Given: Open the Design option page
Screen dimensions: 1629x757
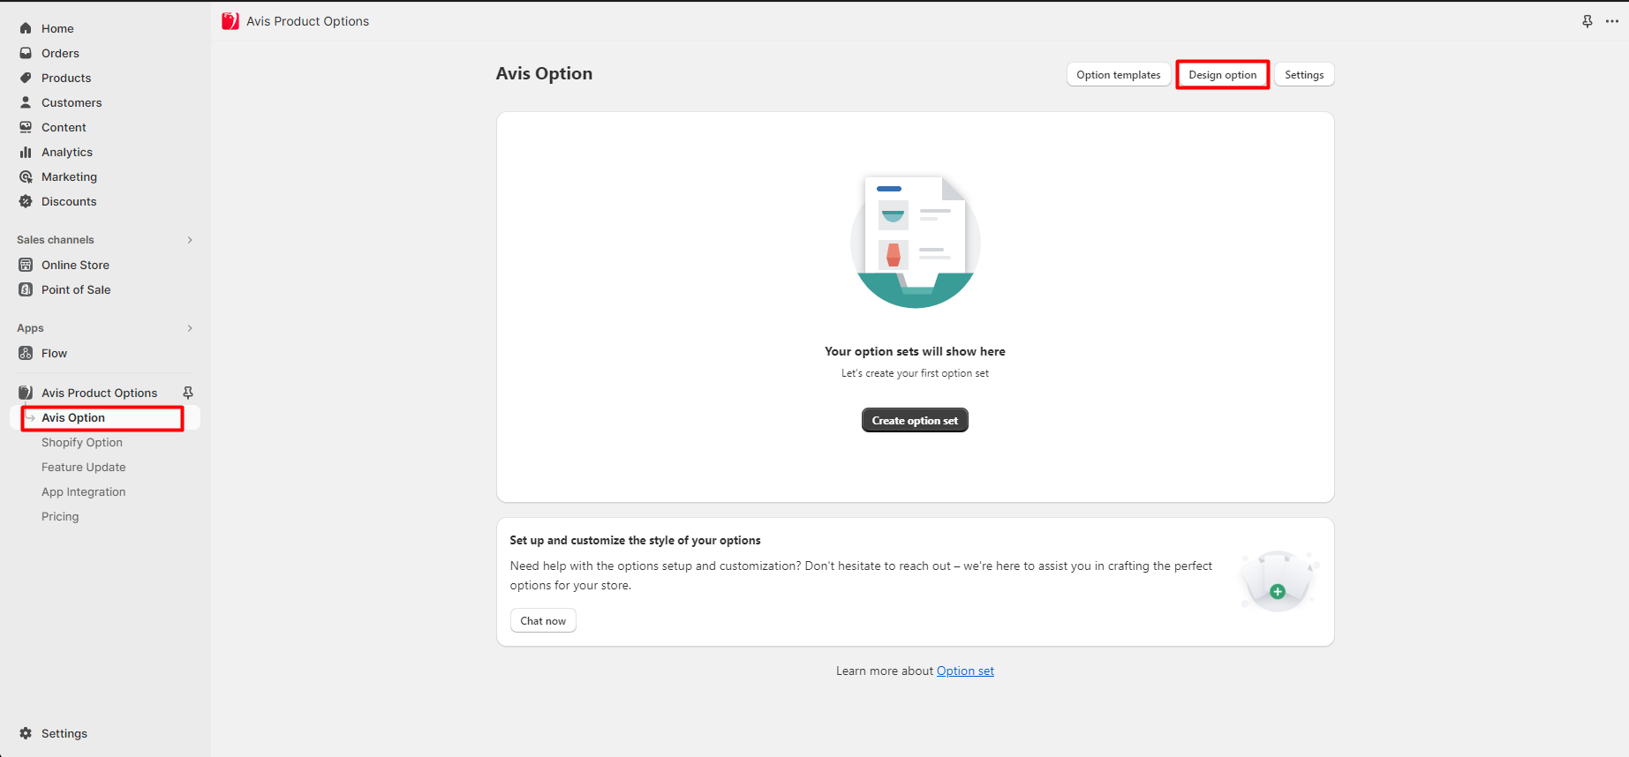Looking at the screenshot, I should click(1222, 75).
